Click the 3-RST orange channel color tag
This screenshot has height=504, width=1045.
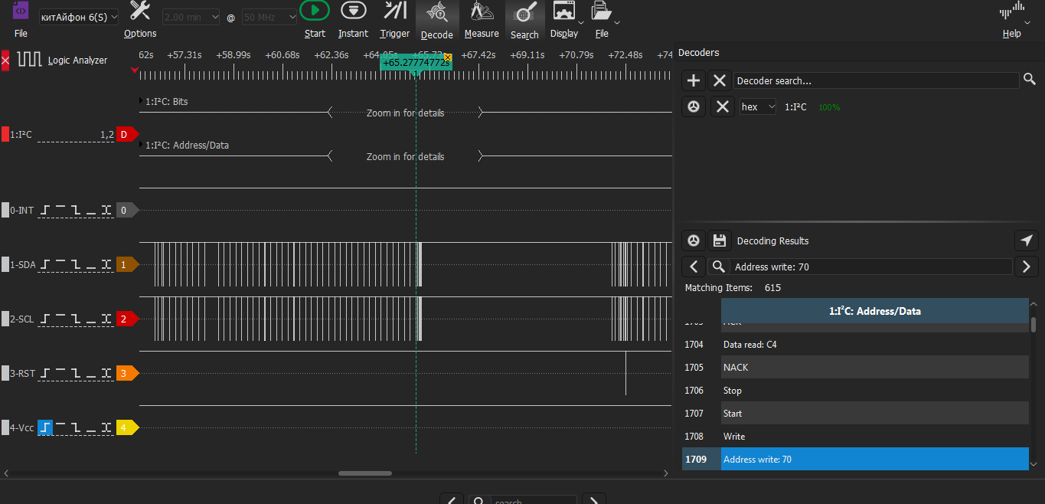tap(126, 374)
